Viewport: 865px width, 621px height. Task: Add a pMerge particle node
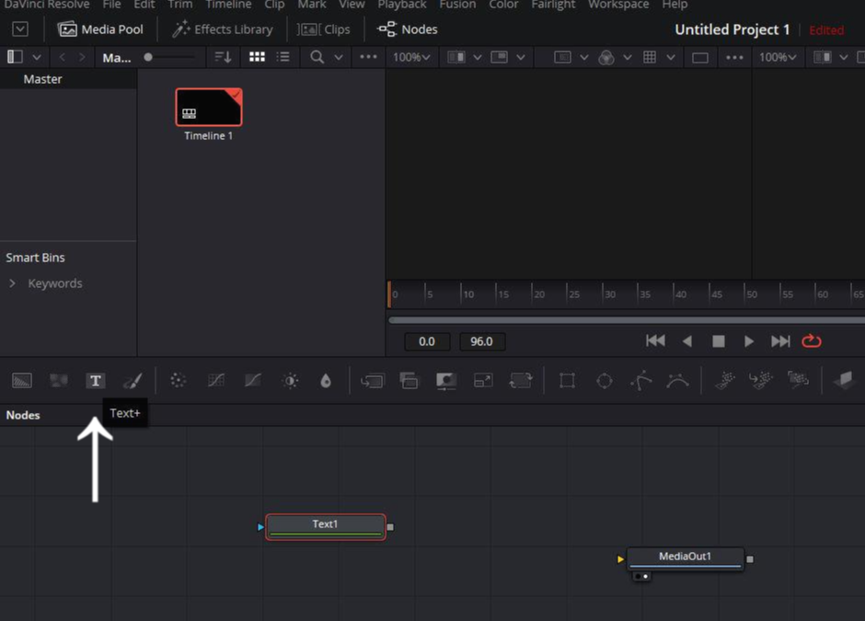[761, 380]
